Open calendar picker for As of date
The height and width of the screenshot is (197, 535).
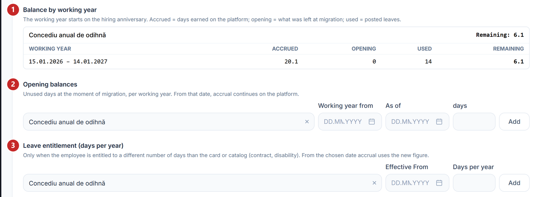439,122
